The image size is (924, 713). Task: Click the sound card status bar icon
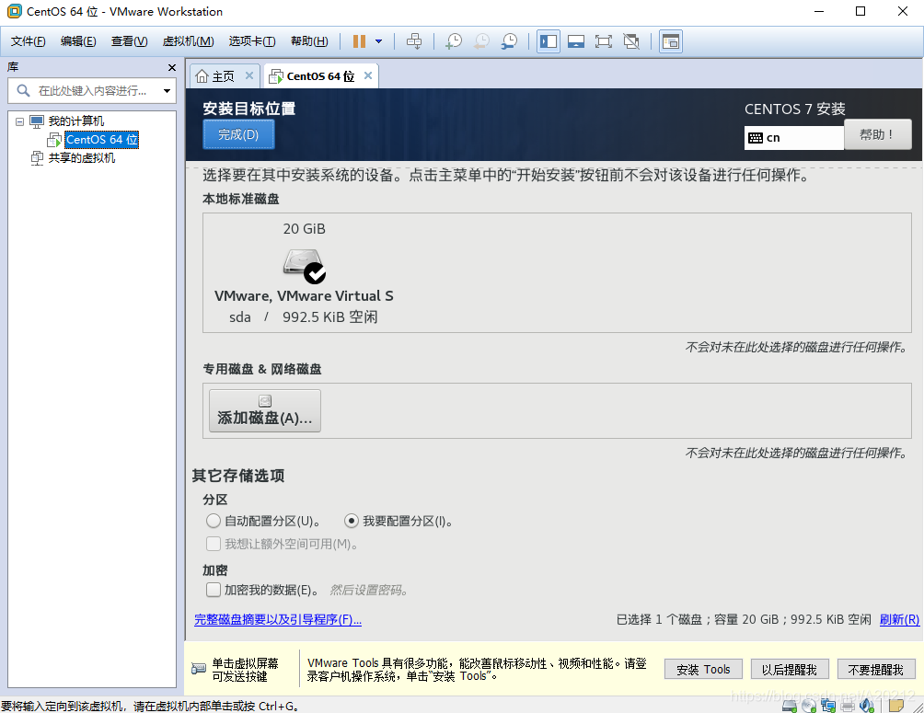click(x=867, y=706)
